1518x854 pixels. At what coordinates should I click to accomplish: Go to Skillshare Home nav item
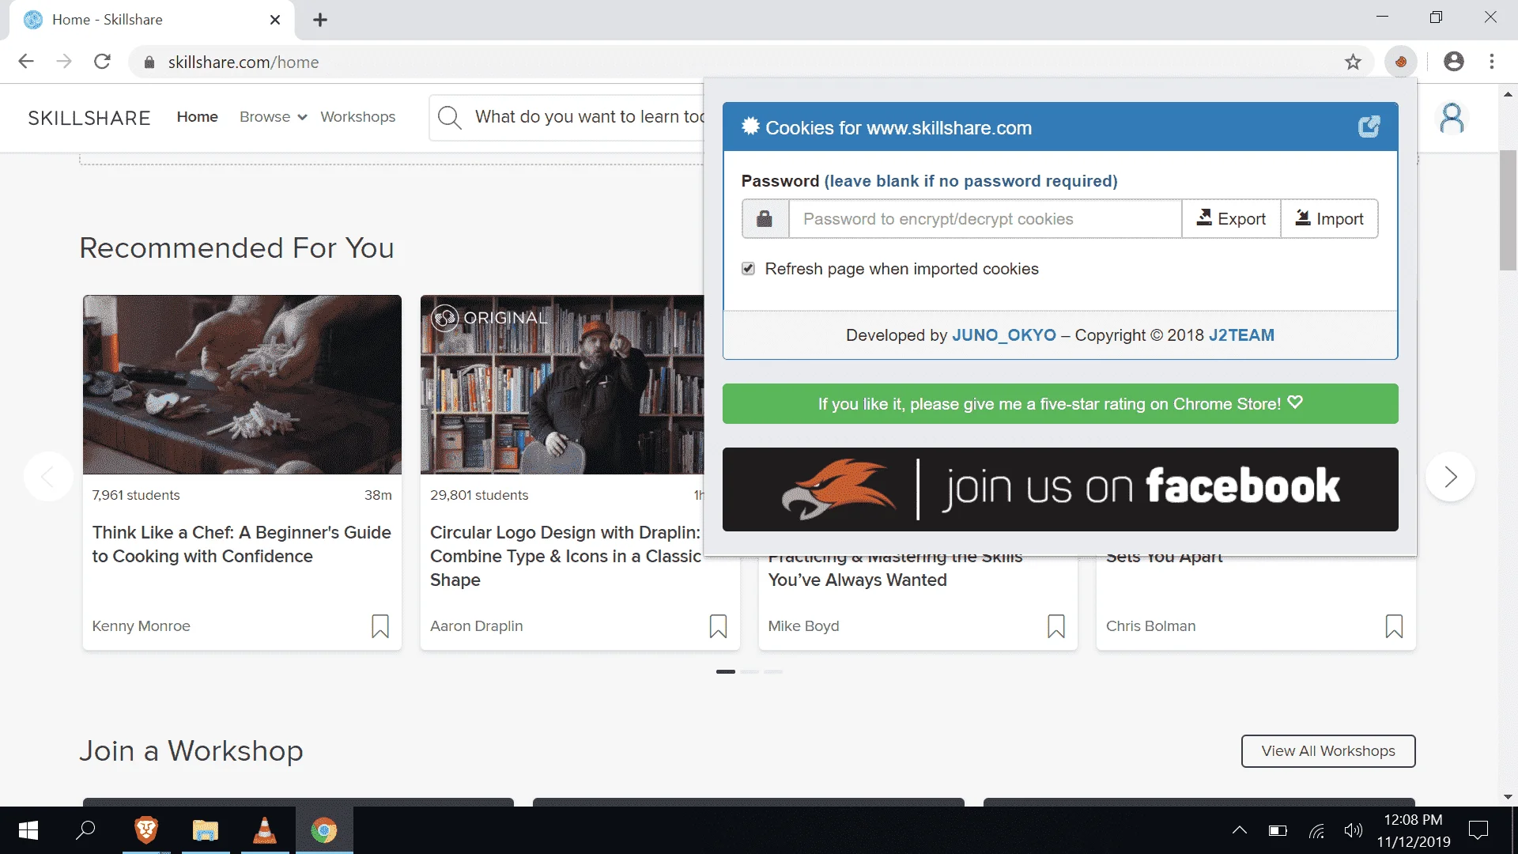pyautogui.click(x=197, y=117)
